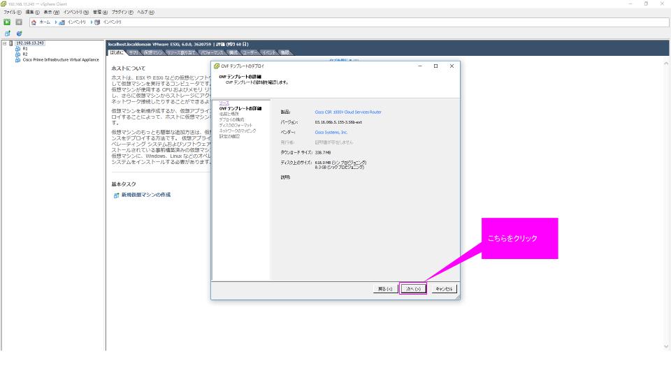Select the R2 virtual machine
The height and width of the screenshot is (377, 671).
[25, 54]
